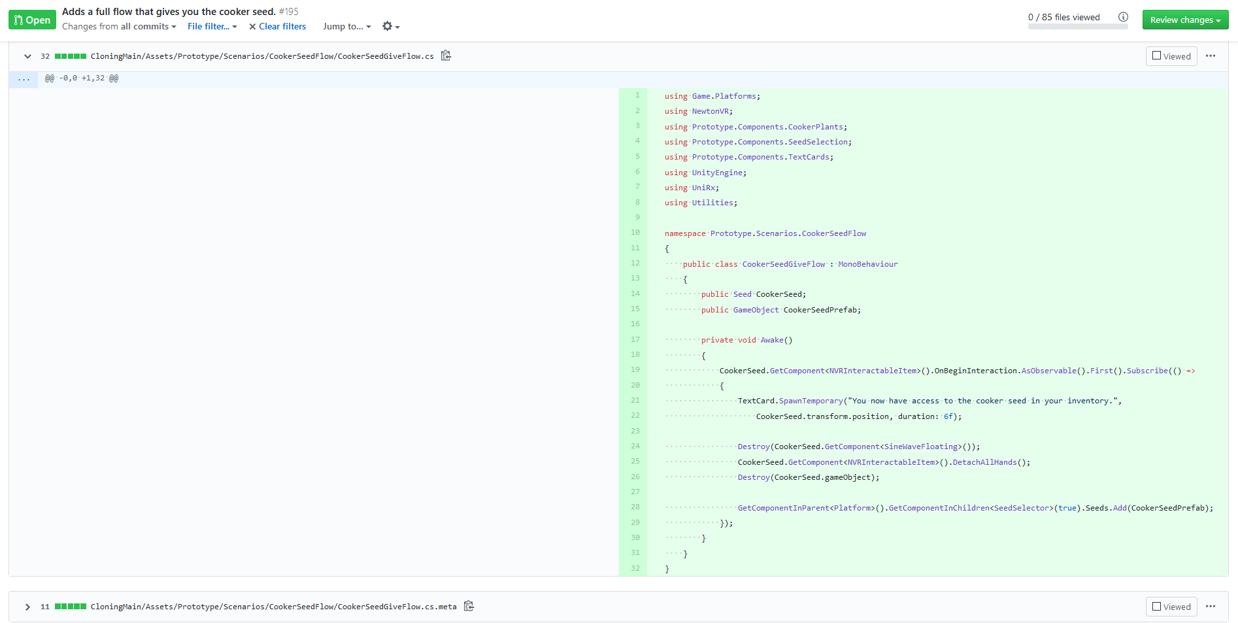Click the 11 changes diffstat of .meta file
This screenshot has width=1238, height=623.
point(63,607)
